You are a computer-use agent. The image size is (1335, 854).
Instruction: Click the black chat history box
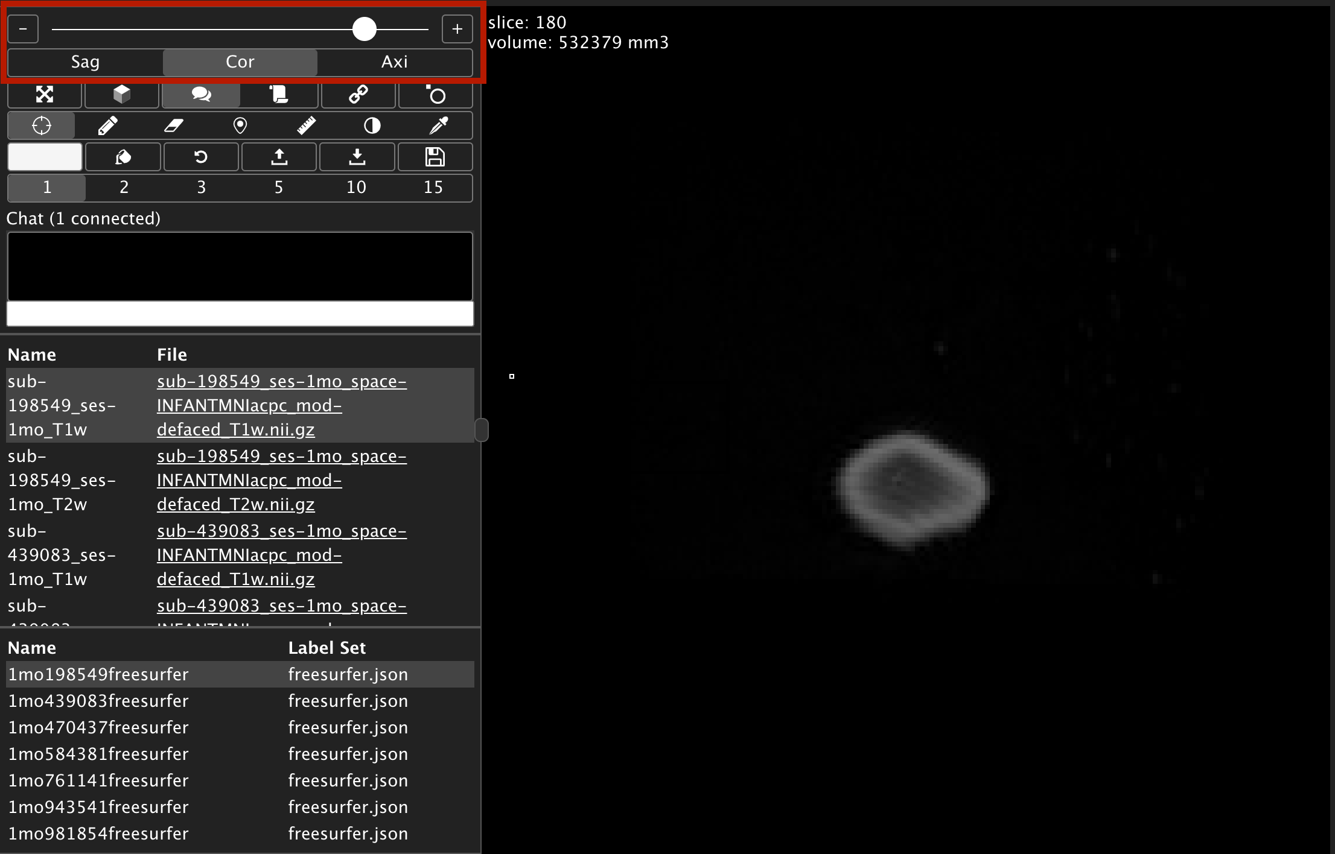(x=240, y=266)
